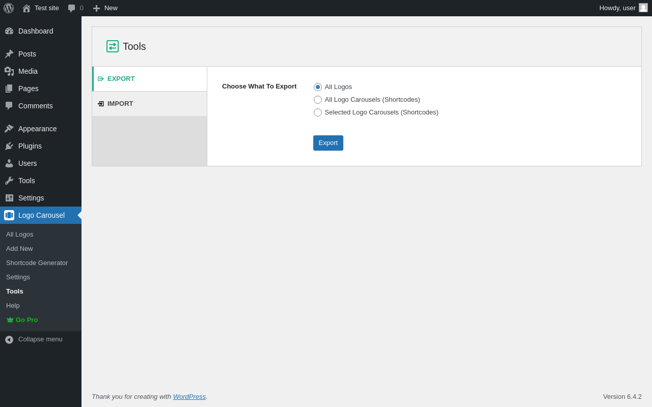Open the All Logos submenu link
The height and width of the screenshot is (407, 652).
click(20, 235)
